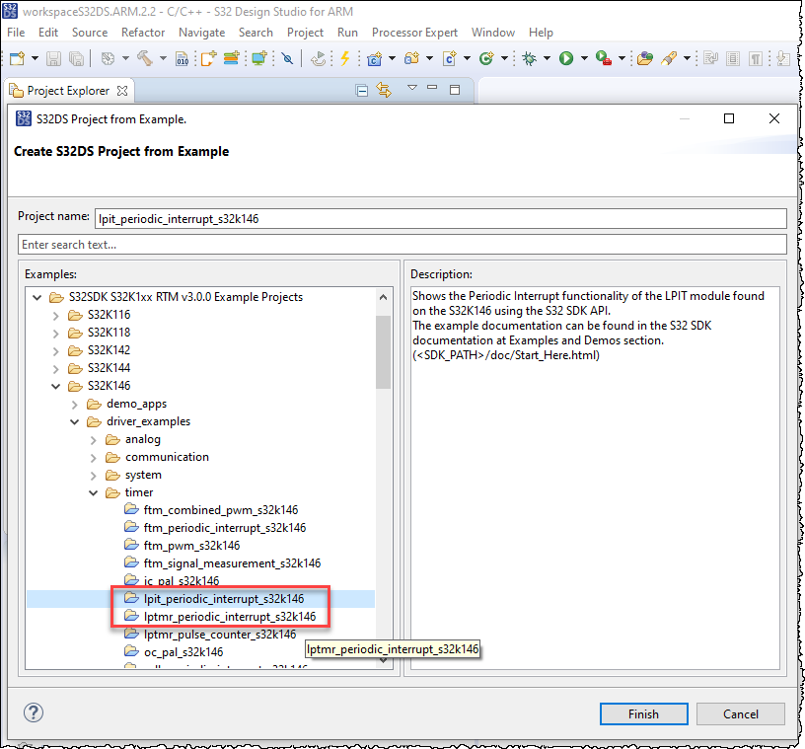Click the new C source file icon
The width and height of the screenshot is (805, 749).
[450, 58]
